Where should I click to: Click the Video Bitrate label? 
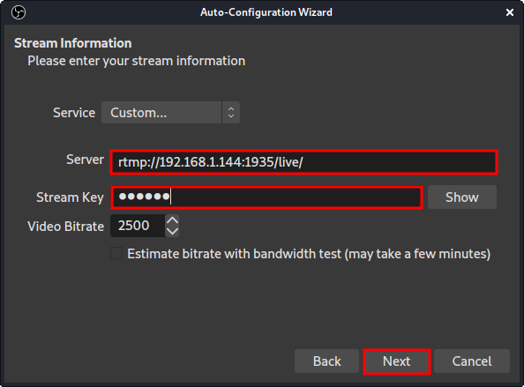tap(66, 227)
